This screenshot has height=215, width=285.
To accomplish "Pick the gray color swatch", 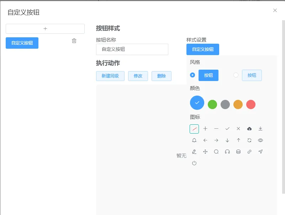I will coord(225,104).
